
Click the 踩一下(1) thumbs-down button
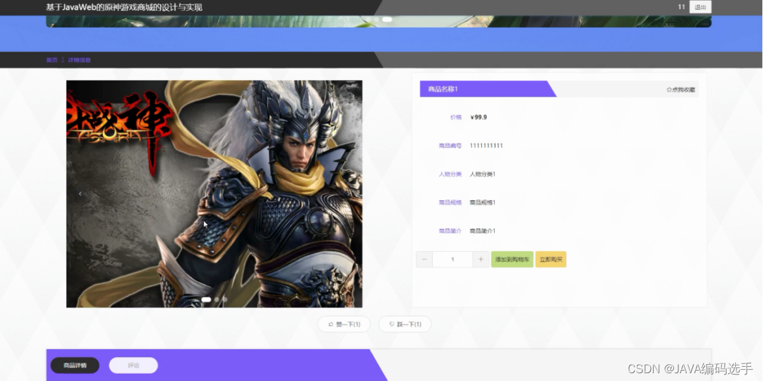[x=405, y=324]
